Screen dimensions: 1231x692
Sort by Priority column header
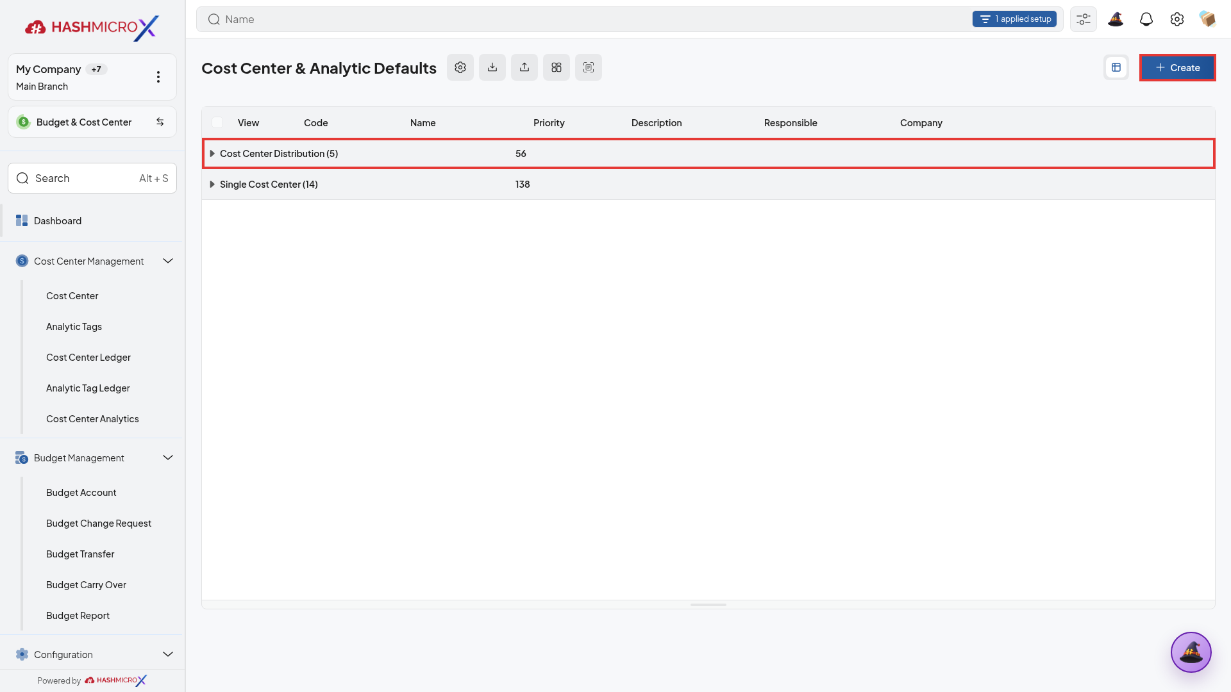point(549,123)
